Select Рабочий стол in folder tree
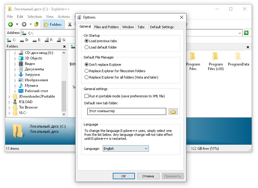The height and width of the screenshot is (188, 258). 36,91
